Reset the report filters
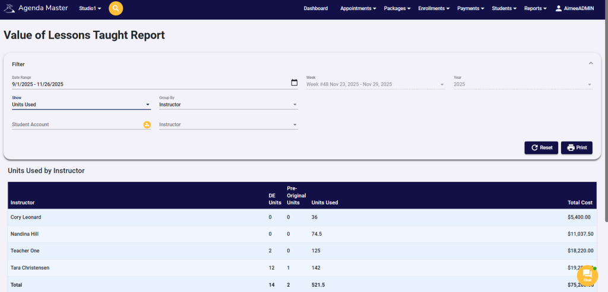This screenshot has width=608, height=292. (x=541, y=147)
